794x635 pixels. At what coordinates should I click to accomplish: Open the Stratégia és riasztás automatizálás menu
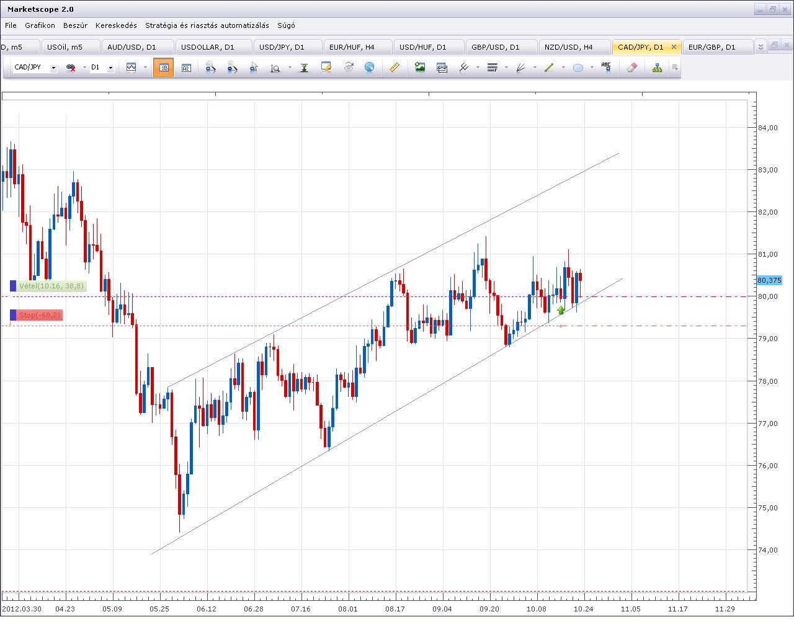point(207,25)
